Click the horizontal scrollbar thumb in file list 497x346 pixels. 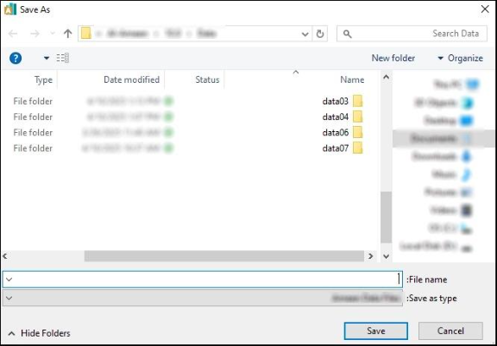coord(224,256)
